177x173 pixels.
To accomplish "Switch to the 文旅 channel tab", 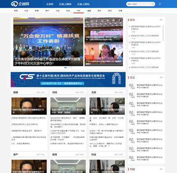I will (x=58, y=11).
